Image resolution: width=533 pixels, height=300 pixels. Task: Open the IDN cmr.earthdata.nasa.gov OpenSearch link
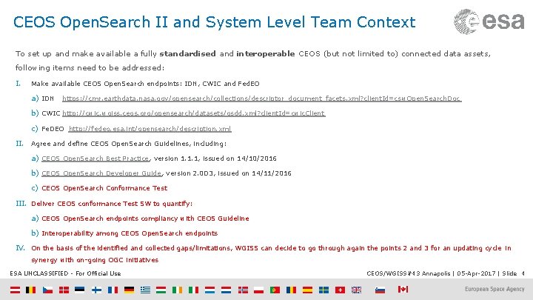click(262, 99)
